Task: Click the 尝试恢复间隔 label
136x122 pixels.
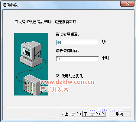Action: (x=67, y=34)
